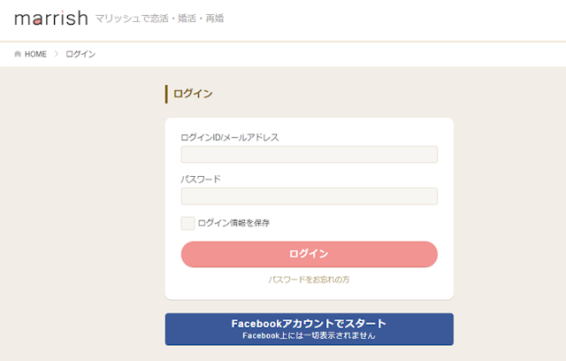The height and width of the screenshot is (361, 566).
Task: Click the ログイン page heading
Action: coord(193,94)
